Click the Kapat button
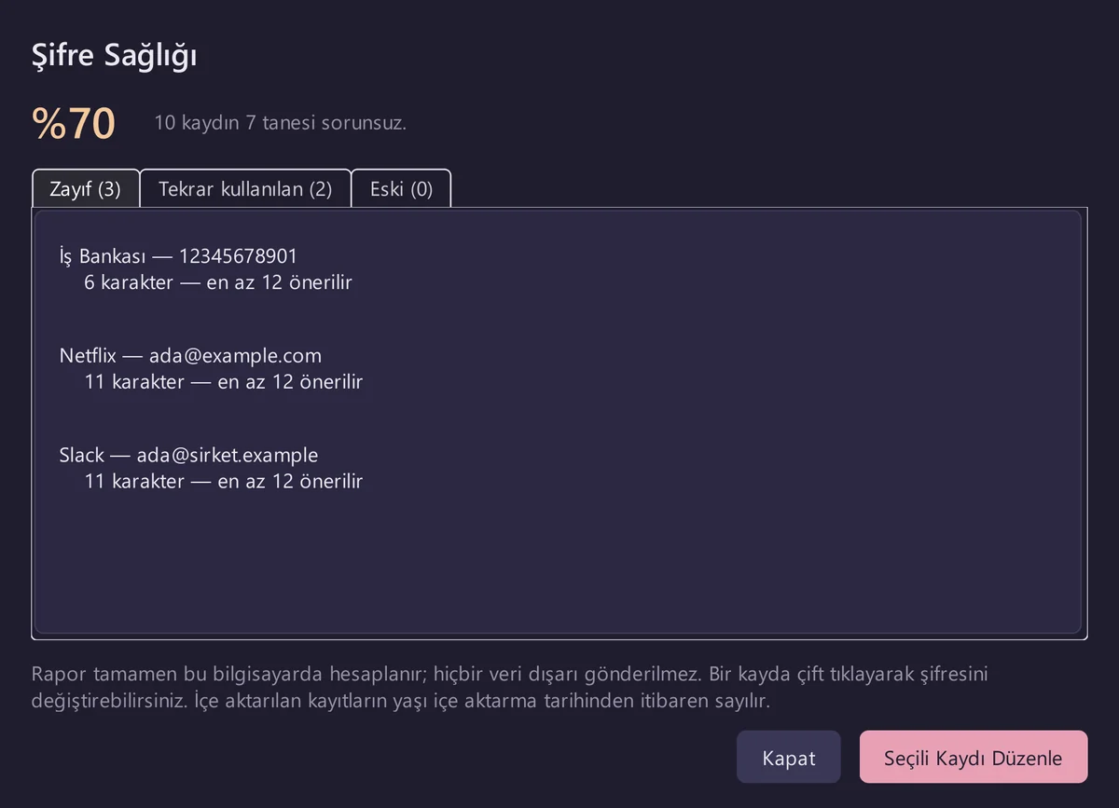The image size is (1119, 808). pyautogui.click(x=789, y=757)
